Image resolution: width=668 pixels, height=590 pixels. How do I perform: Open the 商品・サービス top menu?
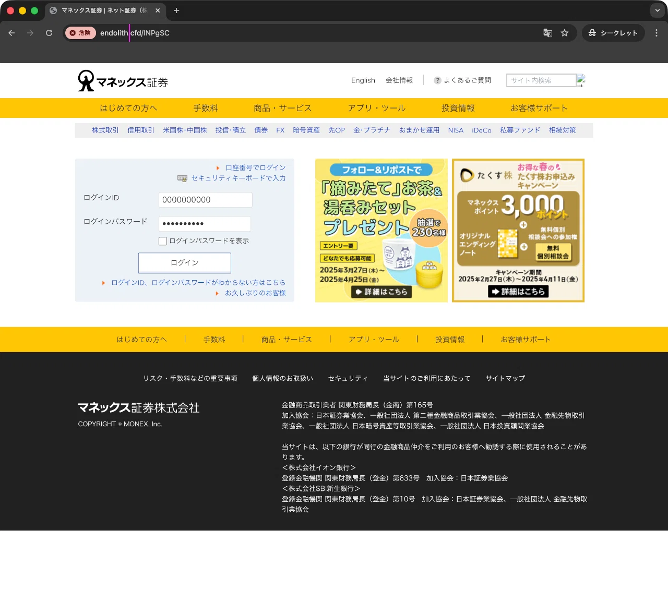283,108
